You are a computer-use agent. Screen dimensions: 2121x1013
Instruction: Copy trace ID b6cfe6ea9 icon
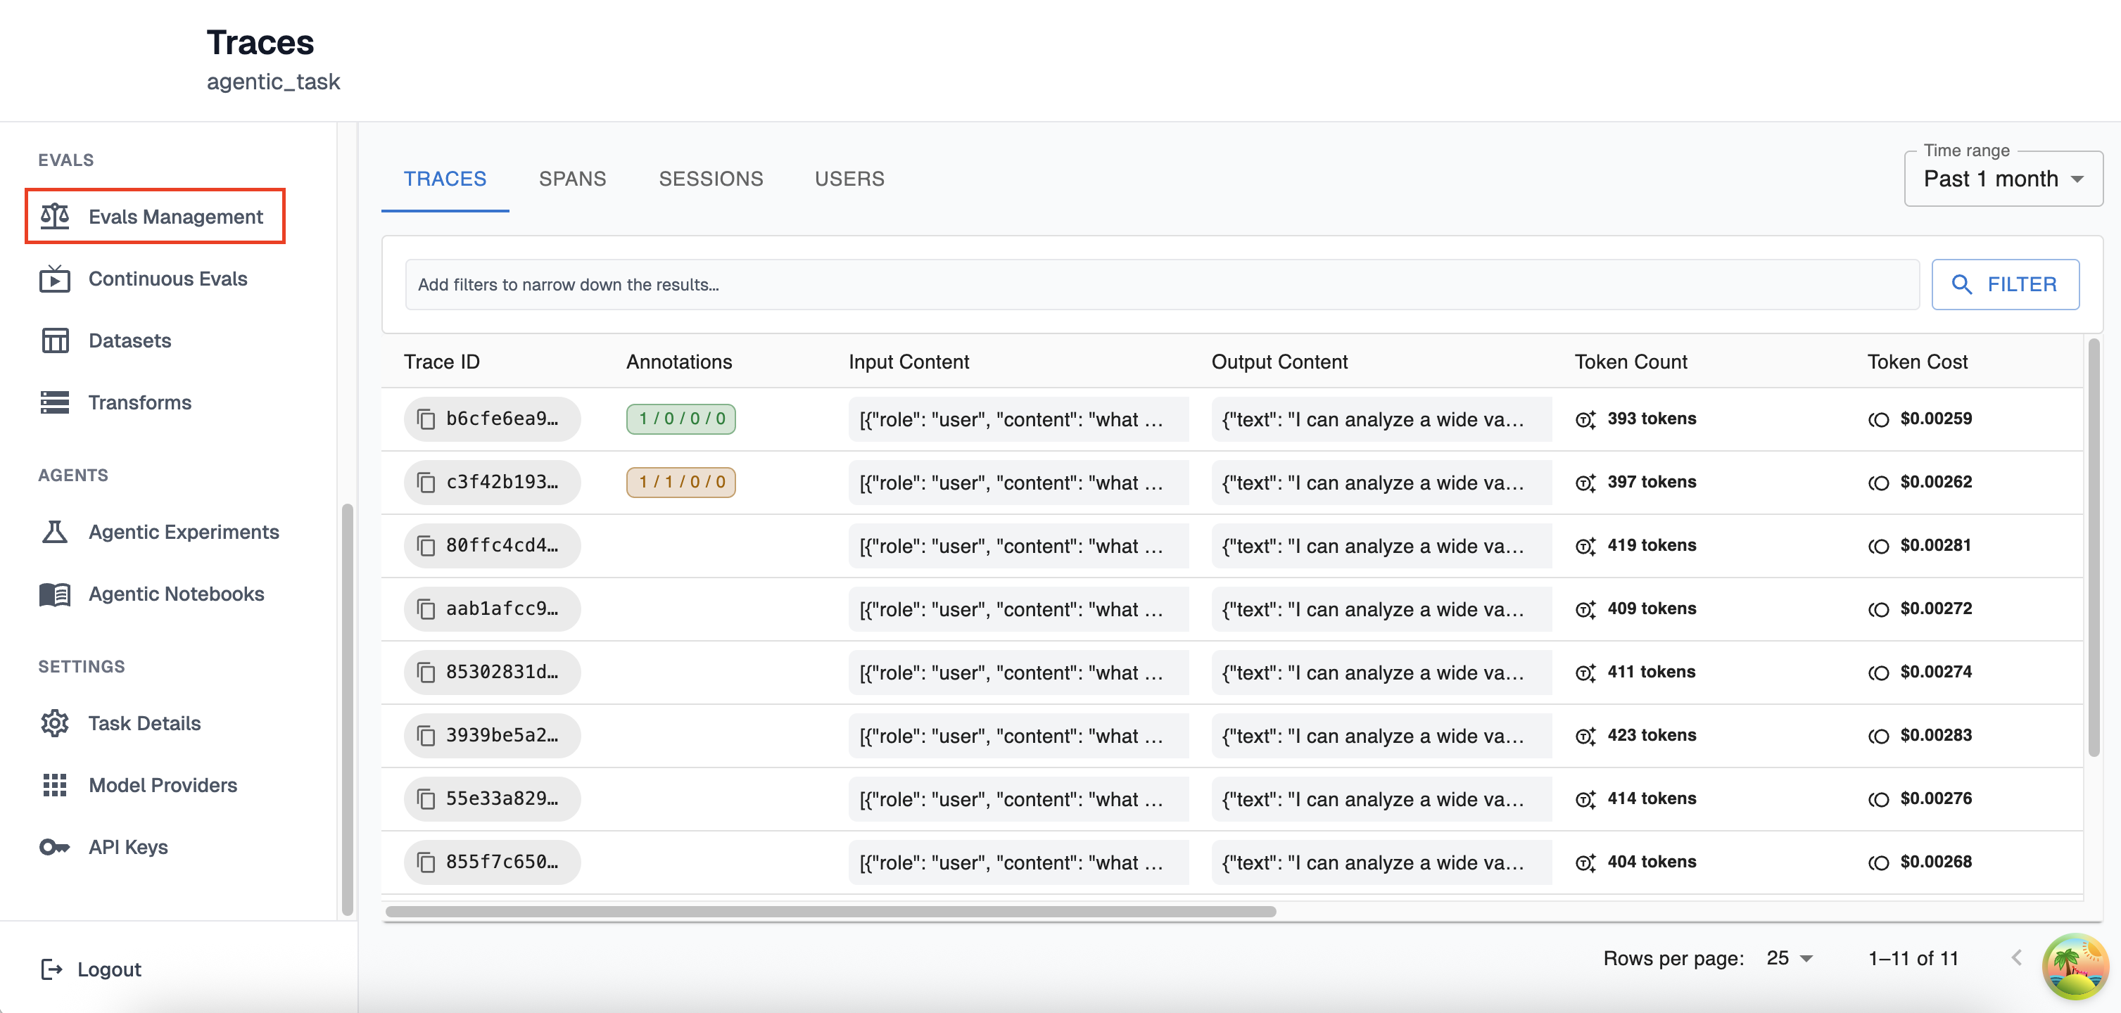point(426,419)
